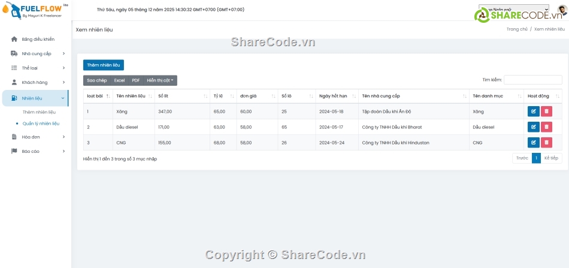This screenshot has width=569, height=268.
Task: Select Thêm nhiên liệu submenu item
Action: coord(39,112)
